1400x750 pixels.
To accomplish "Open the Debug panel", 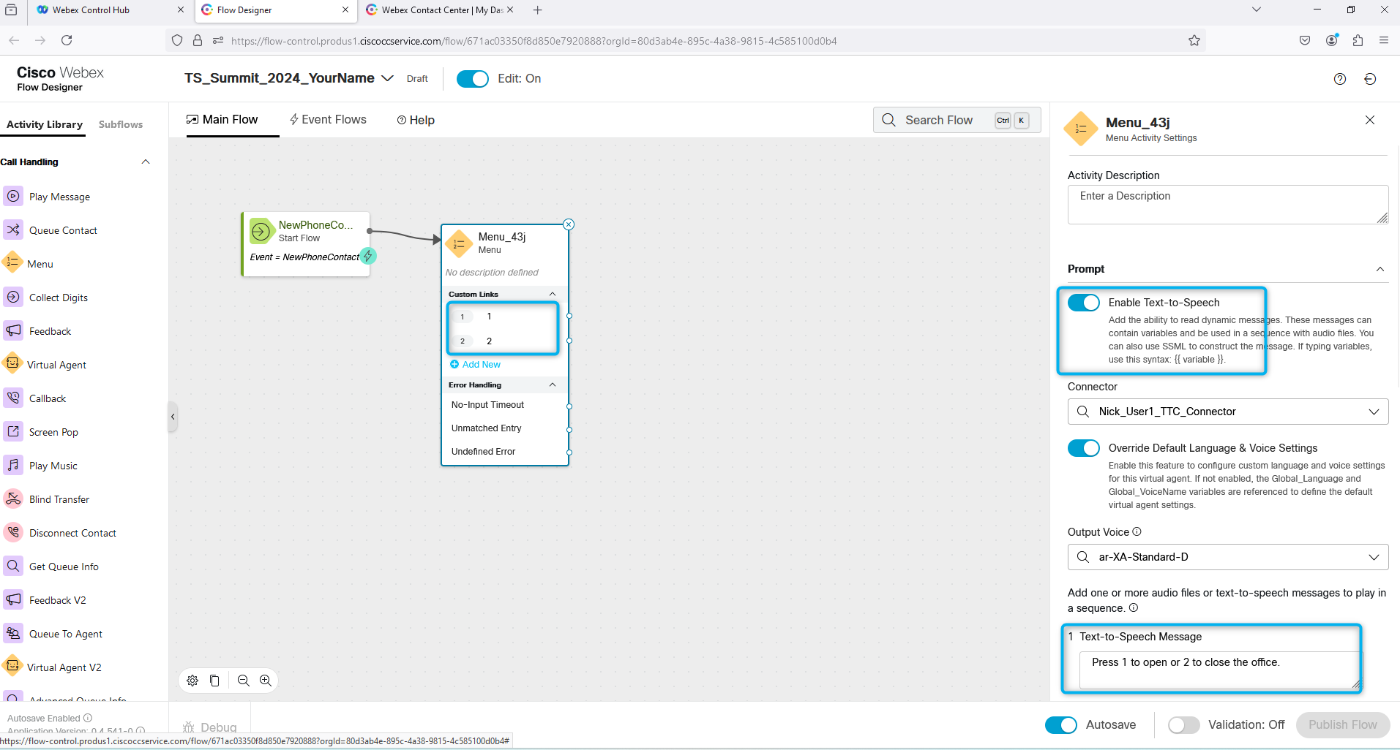I will [210, 727].
